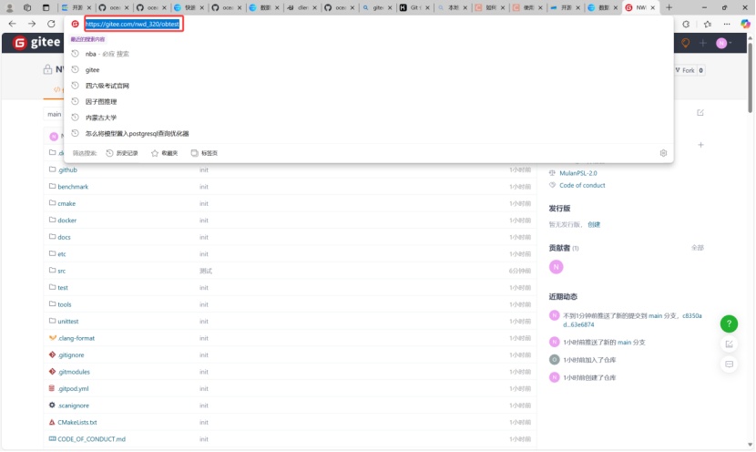Open the .gitignore file

71,355
